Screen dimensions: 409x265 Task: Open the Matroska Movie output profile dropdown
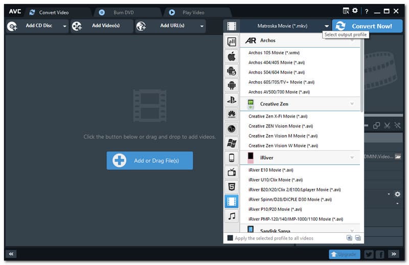coord(327,26)
